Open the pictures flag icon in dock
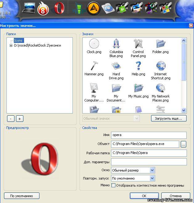The image size is (194, 203). (x=136, y=8)
